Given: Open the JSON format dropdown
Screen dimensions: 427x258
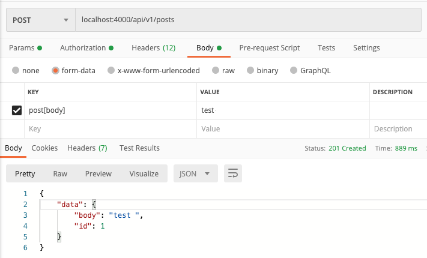Looking at the screenshot, I should [x=196, y=173].
